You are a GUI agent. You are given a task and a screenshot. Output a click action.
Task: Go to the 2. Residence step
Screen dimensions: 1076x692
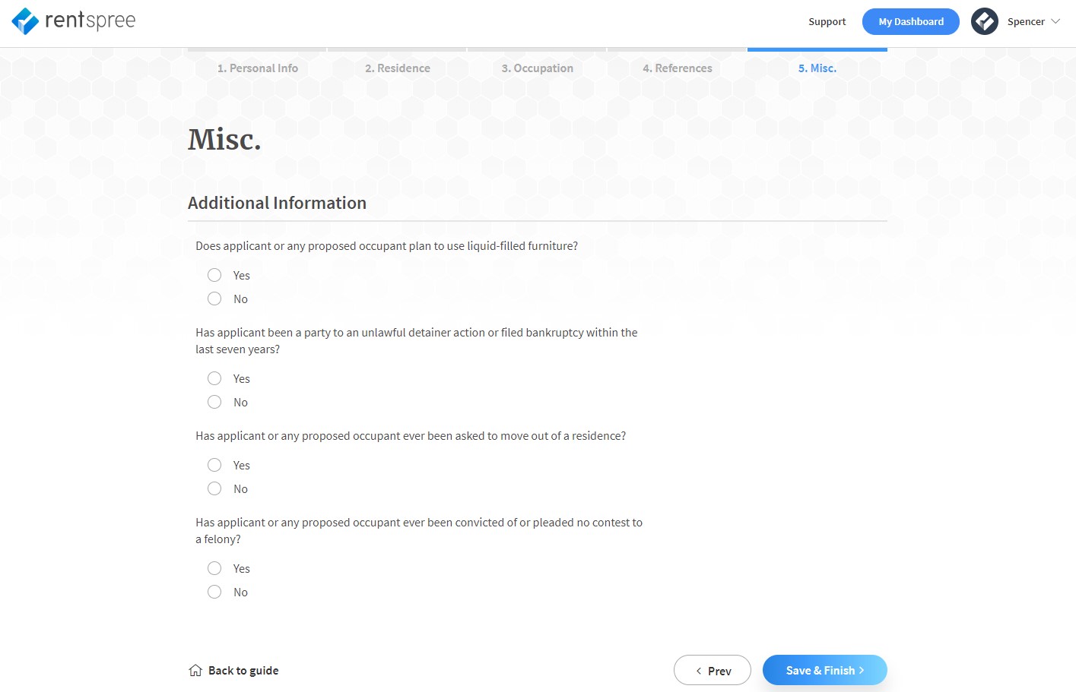(398, 68)
